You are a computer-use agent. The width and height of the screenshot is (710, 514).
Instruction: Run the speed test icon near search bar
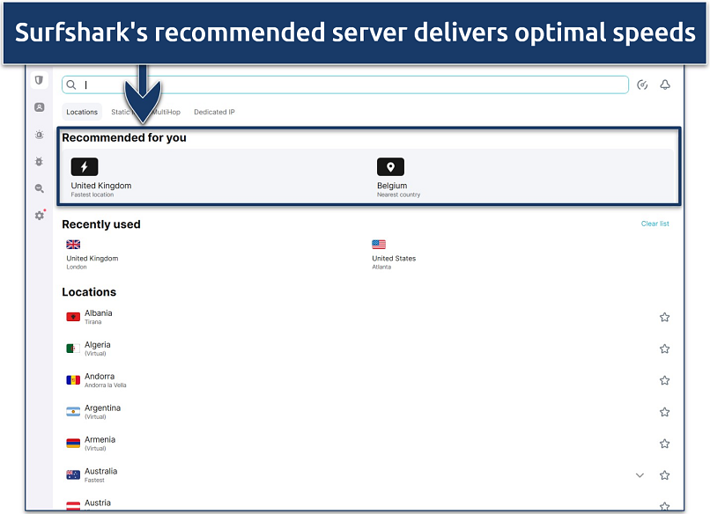coord(642,84)
